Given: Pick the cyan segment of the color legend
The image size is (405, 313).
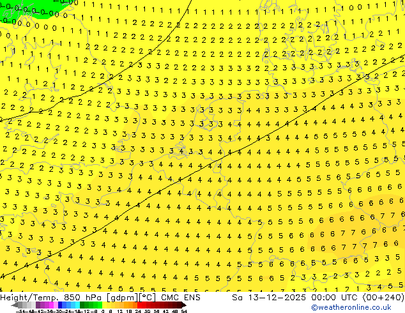Looking at the screenshot, I should (77, 305).
